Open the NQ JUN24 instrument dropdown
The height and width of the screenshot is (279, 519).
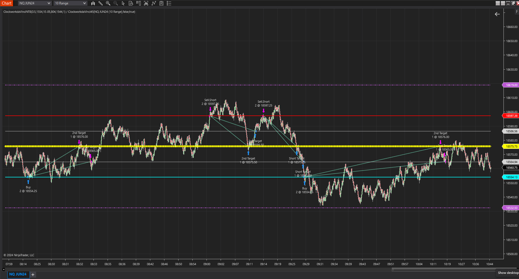34,3
